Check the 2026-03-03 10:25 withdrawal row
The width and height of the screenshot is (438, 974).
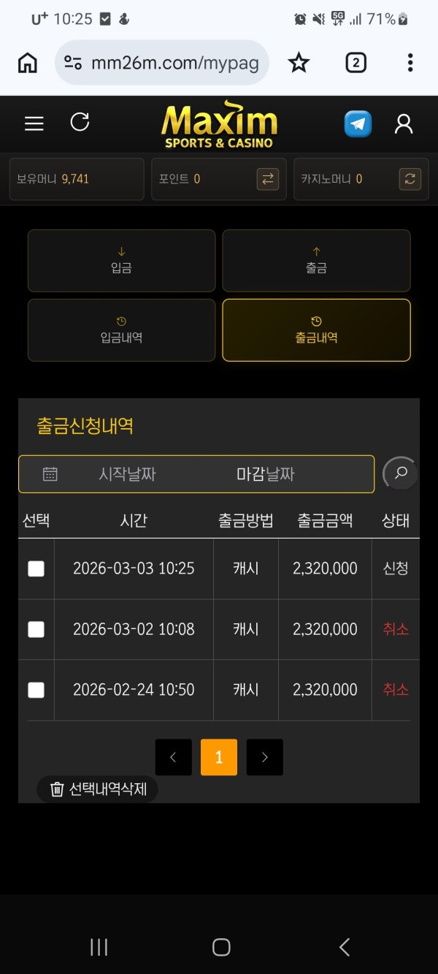[36, 568]
